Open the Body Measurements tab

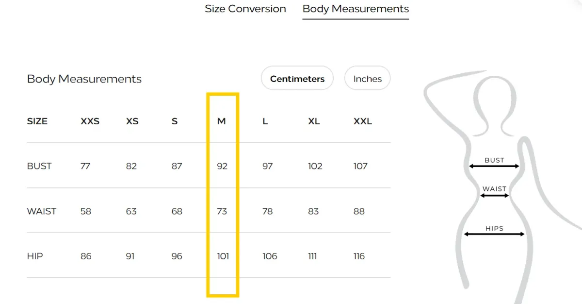356,9
